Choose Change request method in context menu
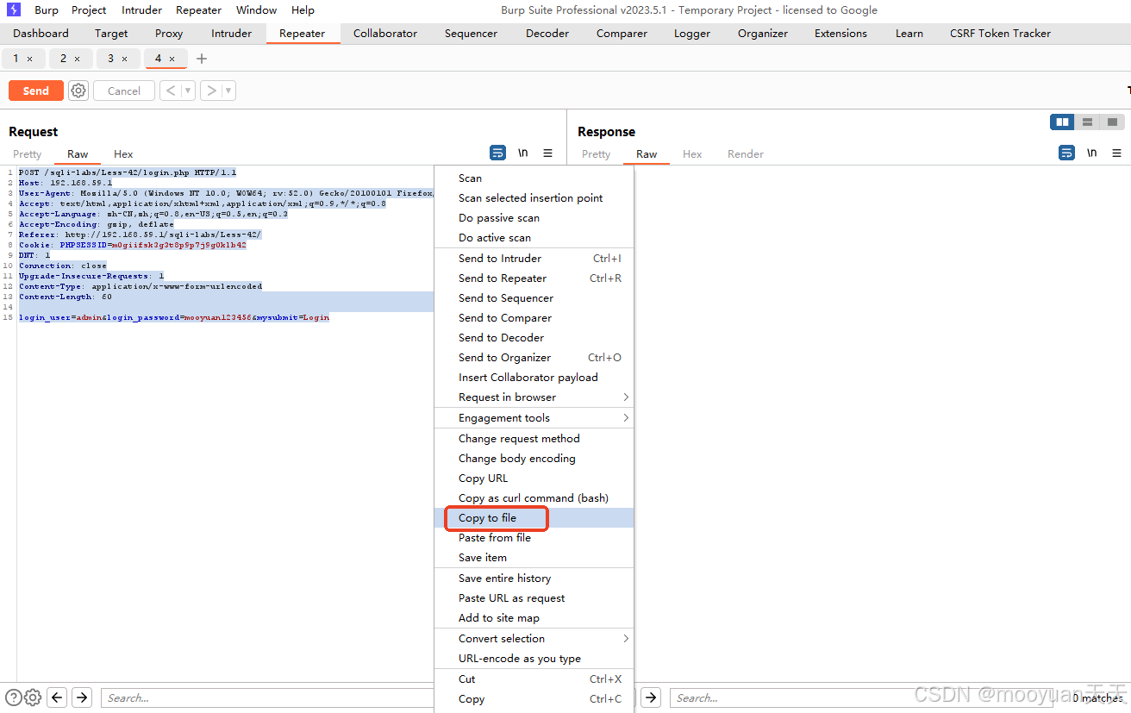The height and width of the screenshot is (713, 1131). [534, 439]
